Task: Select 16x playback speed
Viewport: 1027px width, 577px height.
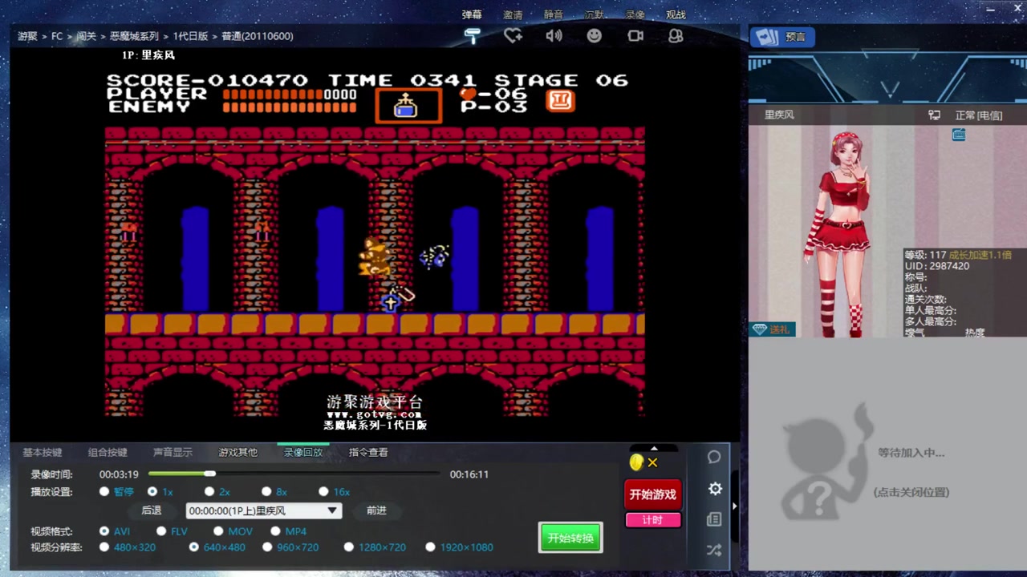Action: (x=323, y=491)
